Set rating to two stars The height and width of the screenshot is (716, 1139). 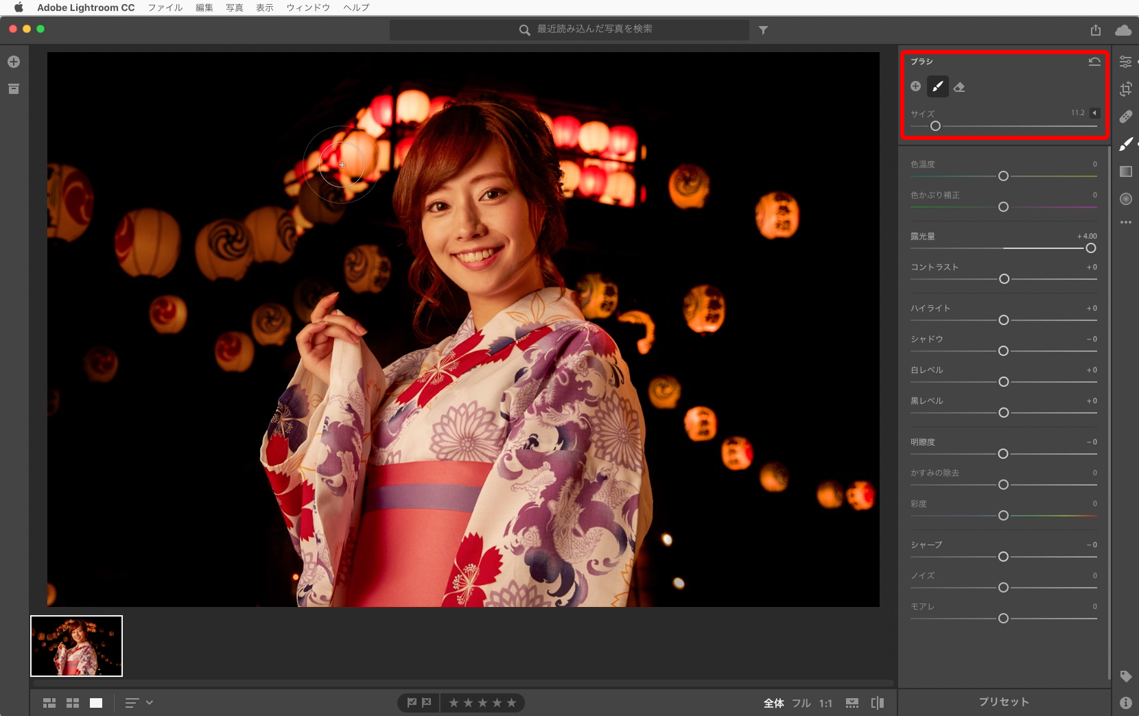click(468, 703)
